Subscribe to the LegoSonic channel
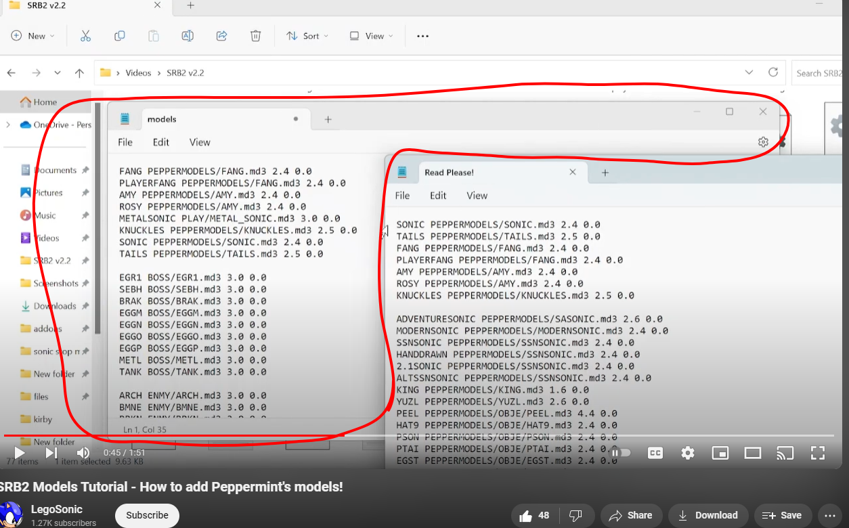Viewport: 849px width, 528px height. click(147, 515)
